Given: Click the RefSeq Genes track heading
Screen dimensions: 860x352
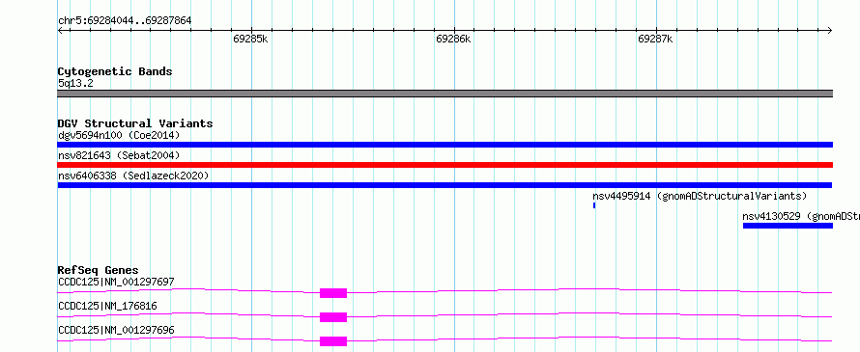Looking at the screenshot, I should (98, 270).
